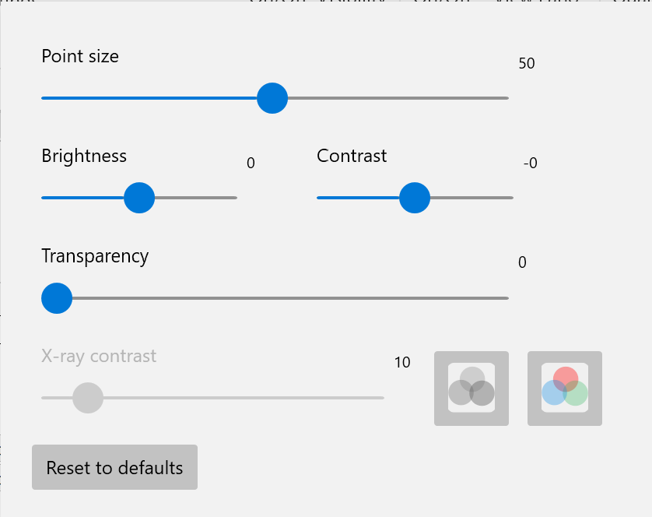Image resolution: width=652 pixels, height=517 pixels.
Task: Click the X-ray contrast value 10
Action: (402, 363)
